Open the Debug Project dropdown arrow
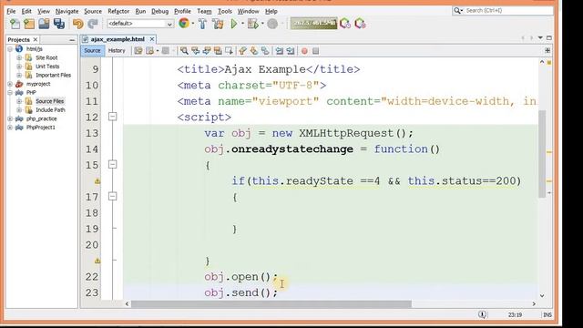583x328 pixels. pos(262,24)
